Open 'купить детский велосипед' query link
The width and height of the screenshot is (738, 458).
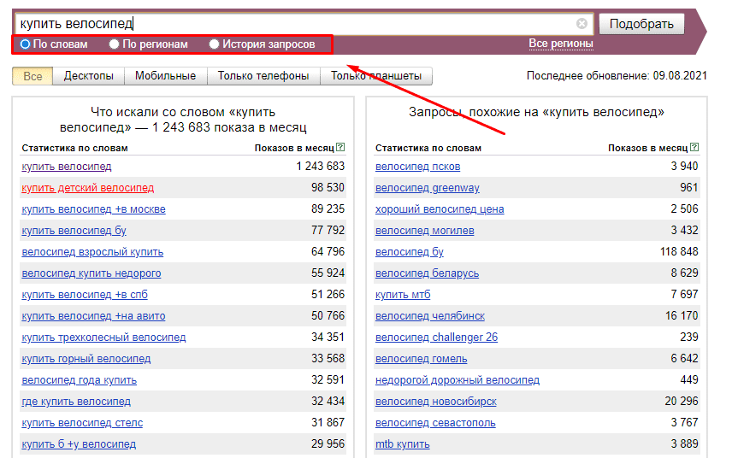tap(87, 188)
